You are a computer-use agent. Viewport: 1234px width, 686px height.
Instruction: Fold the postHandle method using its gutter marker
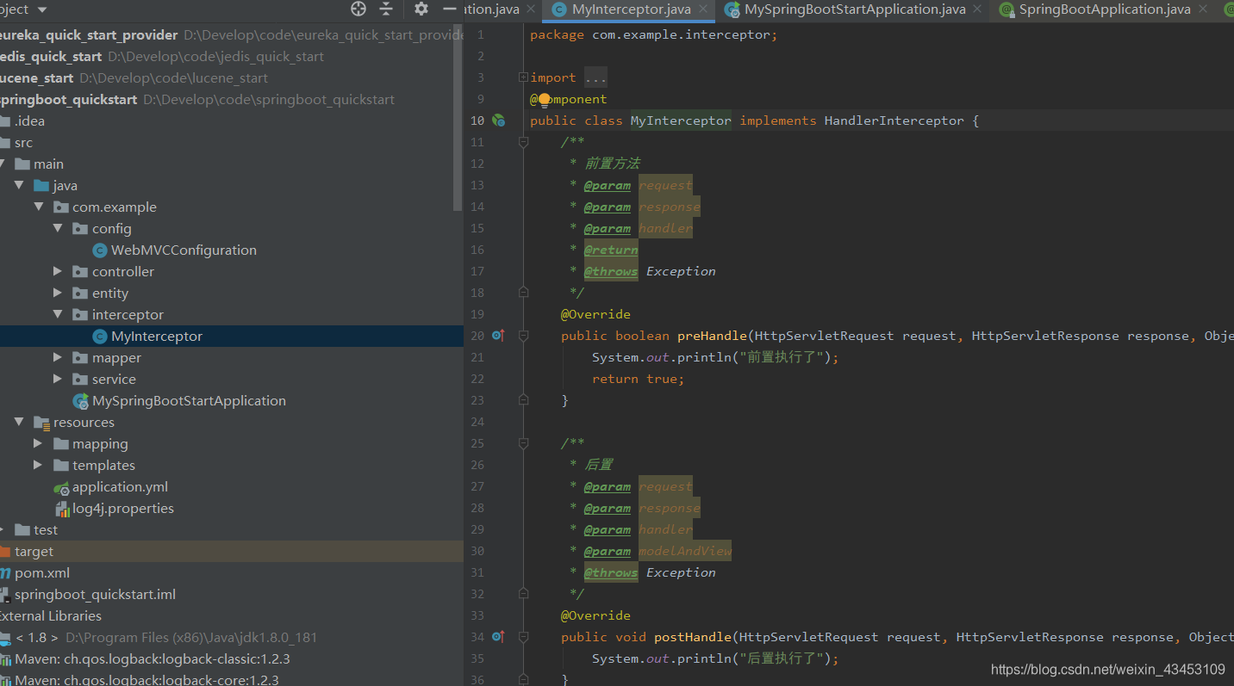tap(523, 637)
